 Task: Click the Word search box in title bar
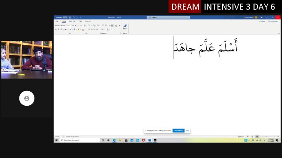168,18
